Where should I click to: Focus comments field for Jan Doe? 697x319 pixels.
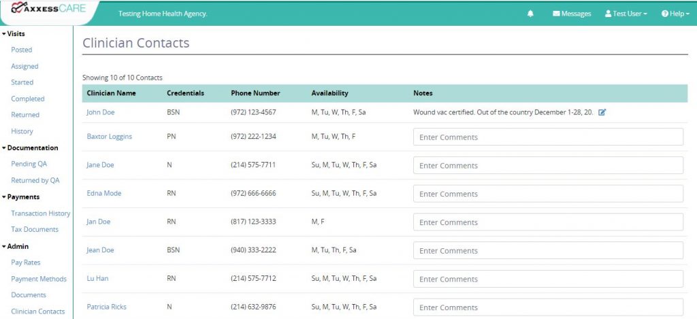(x=548, y=222)
